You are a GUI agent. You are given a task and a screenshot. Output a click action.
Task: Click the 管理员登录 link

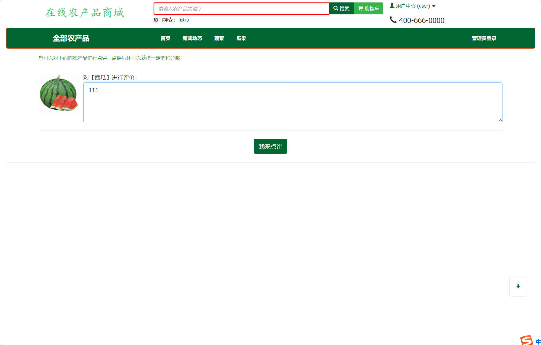tap(484, 38)
